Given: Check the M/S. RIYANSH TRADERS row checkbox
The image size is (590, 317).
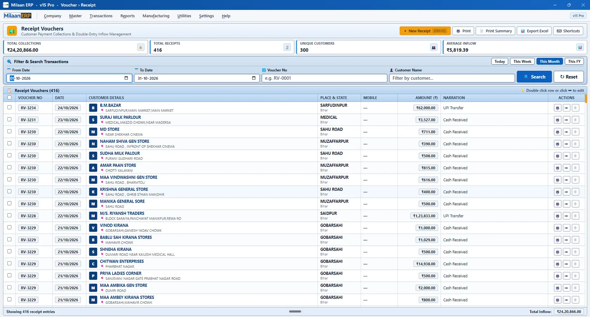Looking at the screenshot, I should (x=10, y=216).
